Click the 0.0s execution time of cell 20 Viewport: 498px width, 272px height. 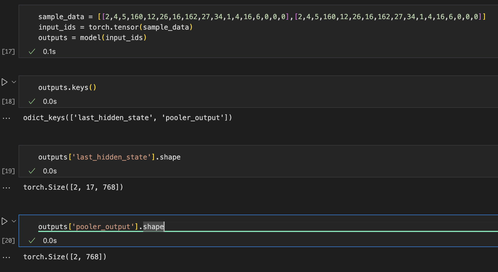50,240
